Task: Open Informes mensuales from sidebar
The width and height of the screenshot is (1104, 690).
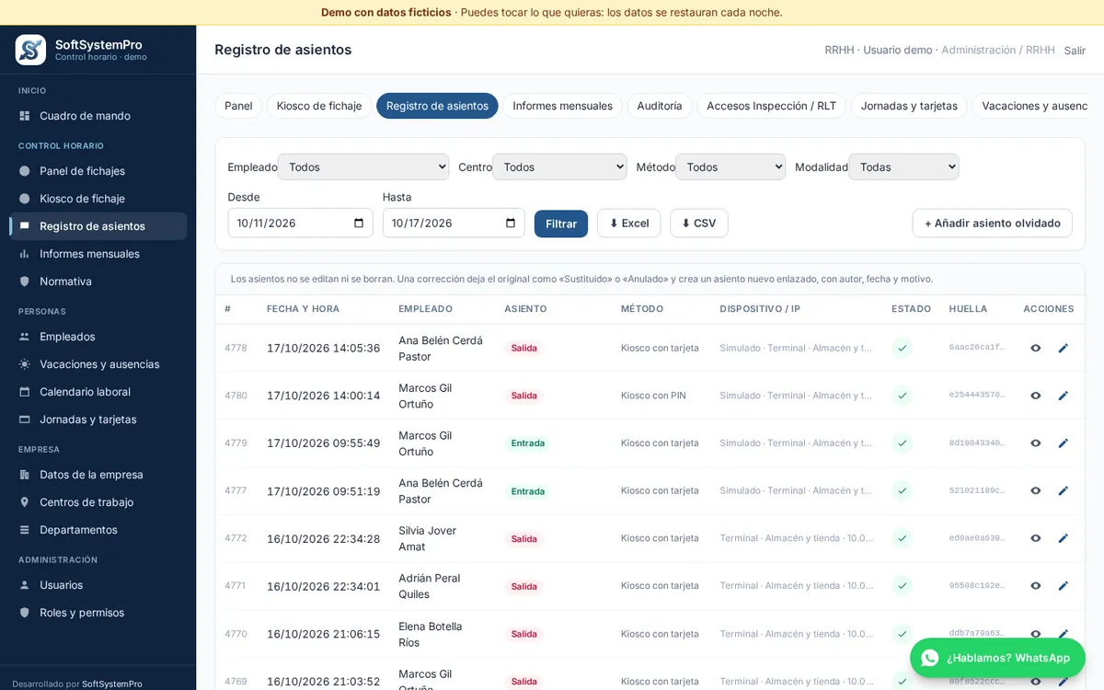Action: point(98,254)
